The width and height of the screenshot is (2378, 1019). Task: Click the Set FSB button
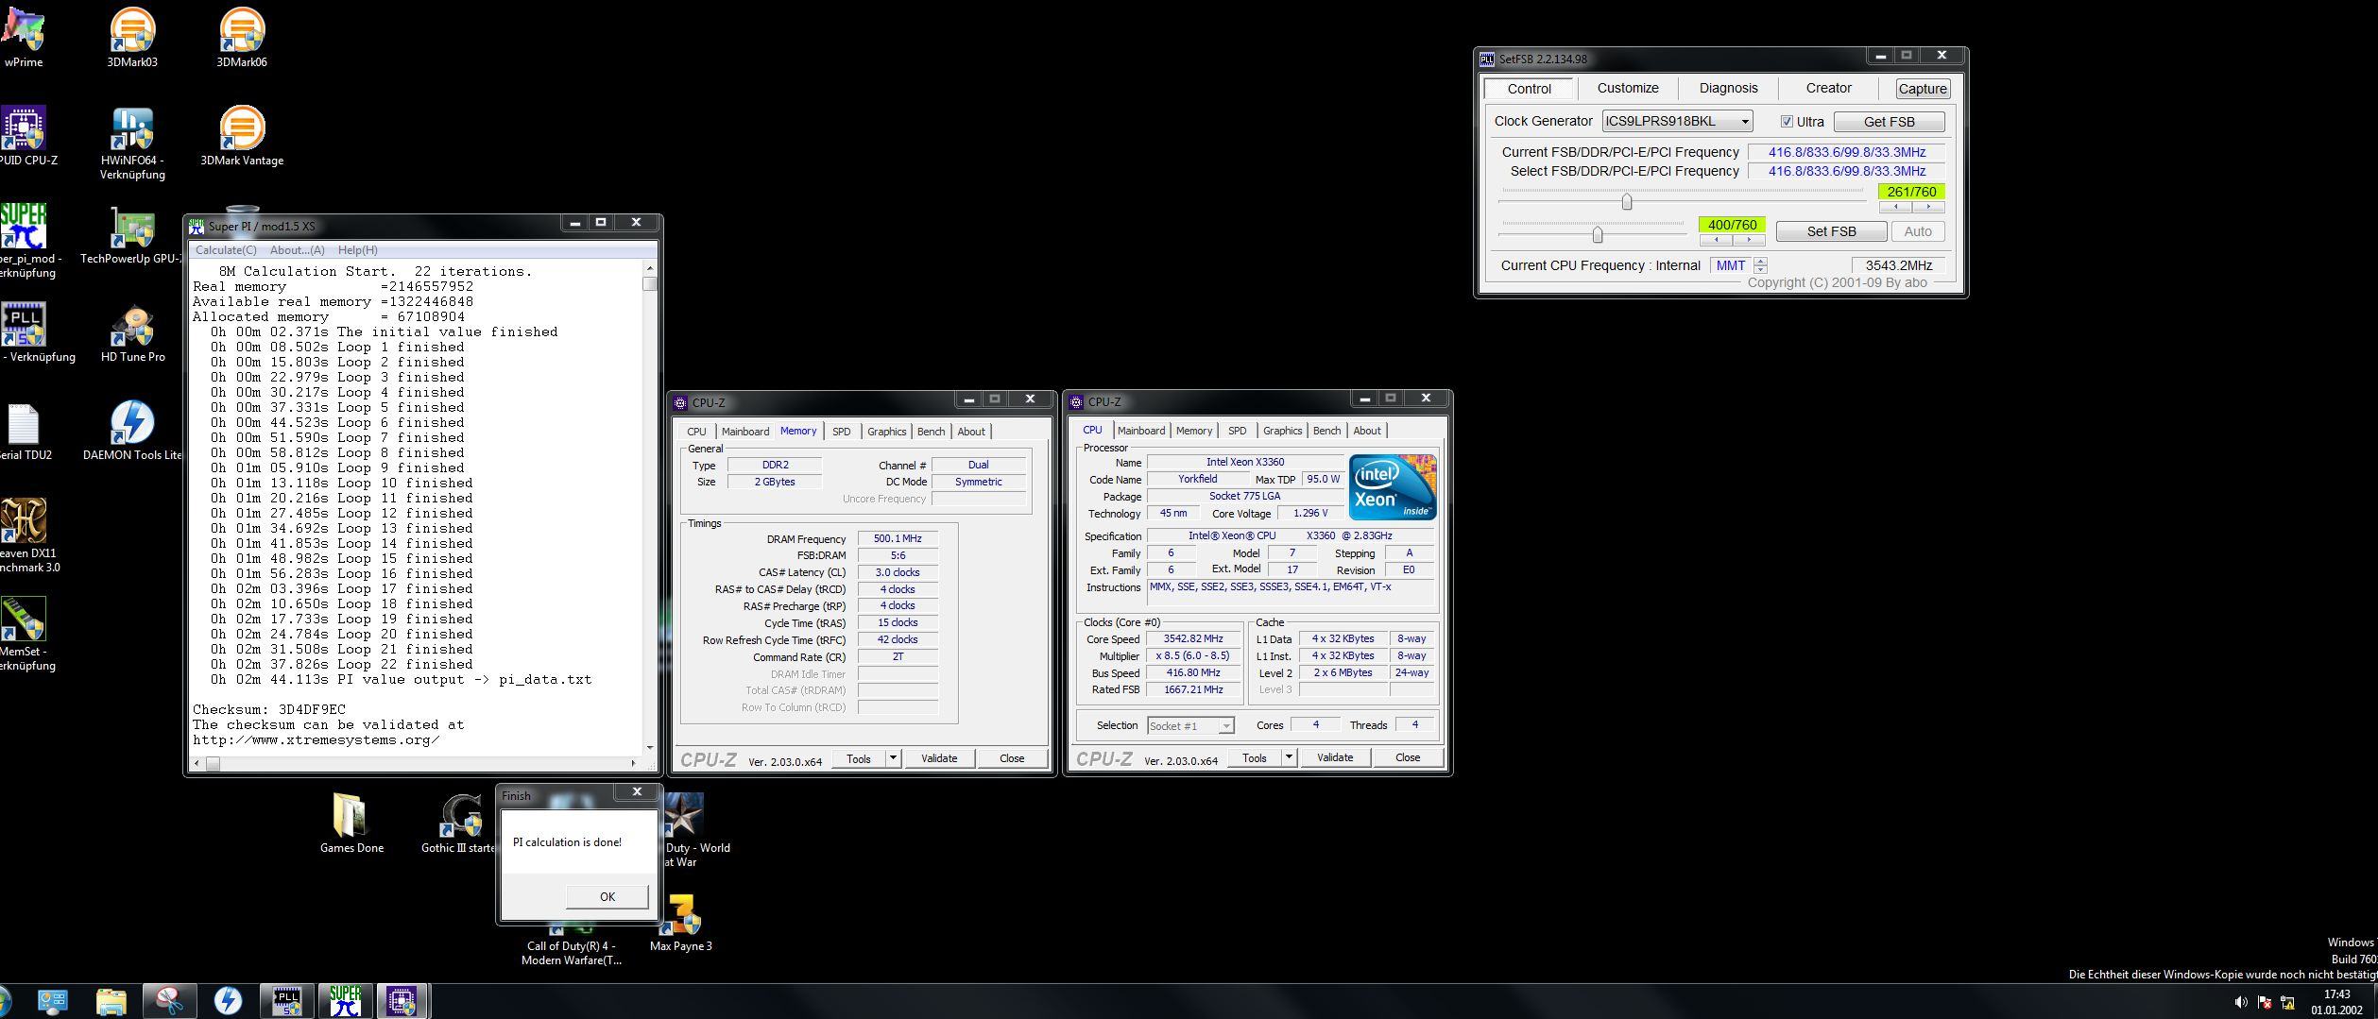[x=1831, y=231]
